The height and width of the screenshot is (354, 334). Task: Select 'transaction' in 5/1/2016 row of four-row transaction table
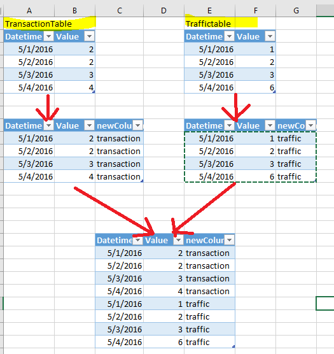(120, 138)
